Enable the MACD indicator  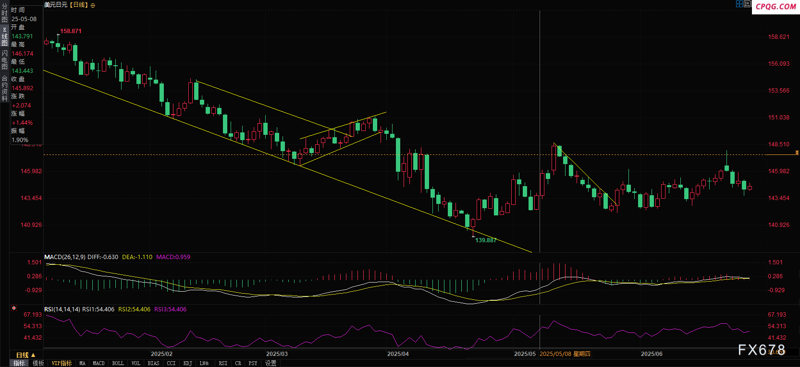tap(98, 363)
